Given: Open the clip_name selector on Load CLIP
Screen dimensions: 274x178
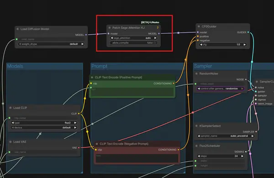Looking at the screenshot, I should click(x=44, y=118).
